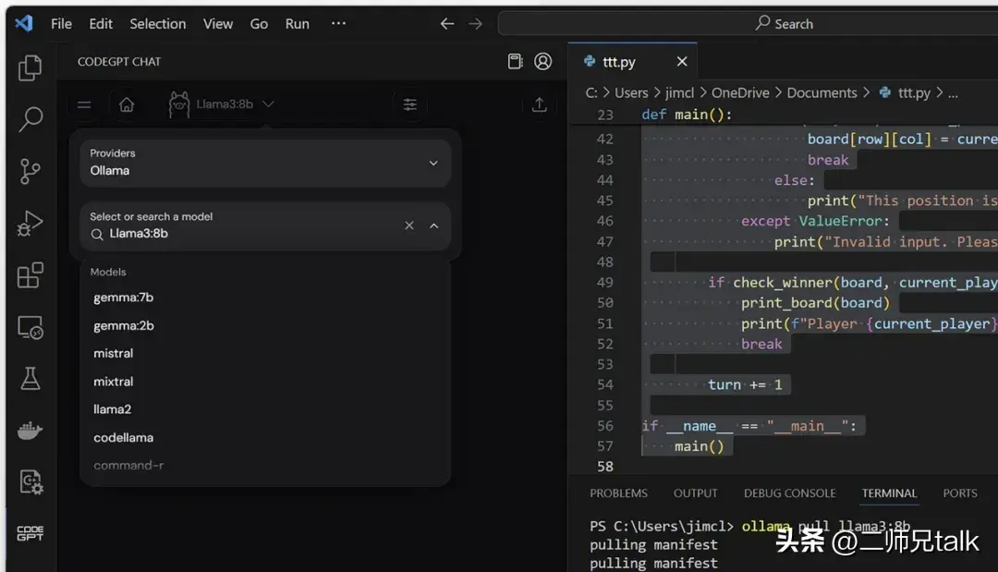
Task: Open the CodeGPT extension from the activity bar
Action: tap(30, 532)
